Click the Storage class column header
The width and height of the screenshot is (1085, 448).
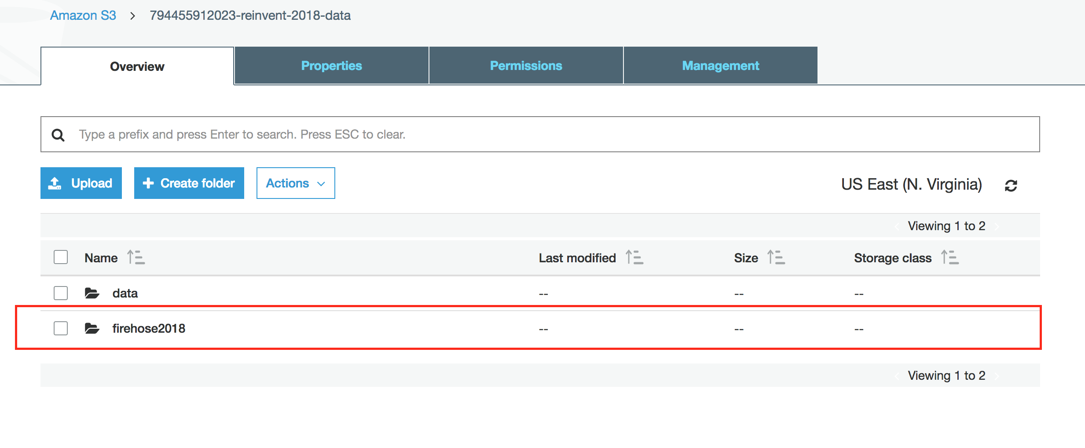[x=893, y=258]
